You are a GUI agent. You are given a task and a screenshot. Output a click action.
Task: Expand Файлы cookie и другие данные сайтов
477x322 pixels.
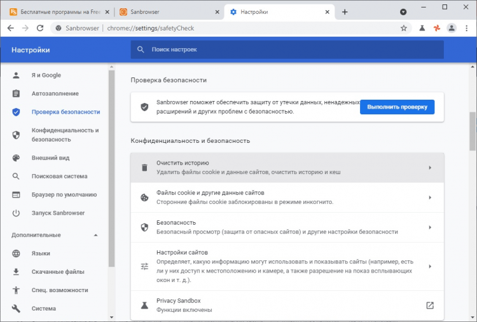click(430, 198)
